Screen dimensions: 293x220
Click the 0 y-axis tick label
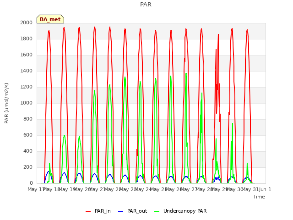31,183
